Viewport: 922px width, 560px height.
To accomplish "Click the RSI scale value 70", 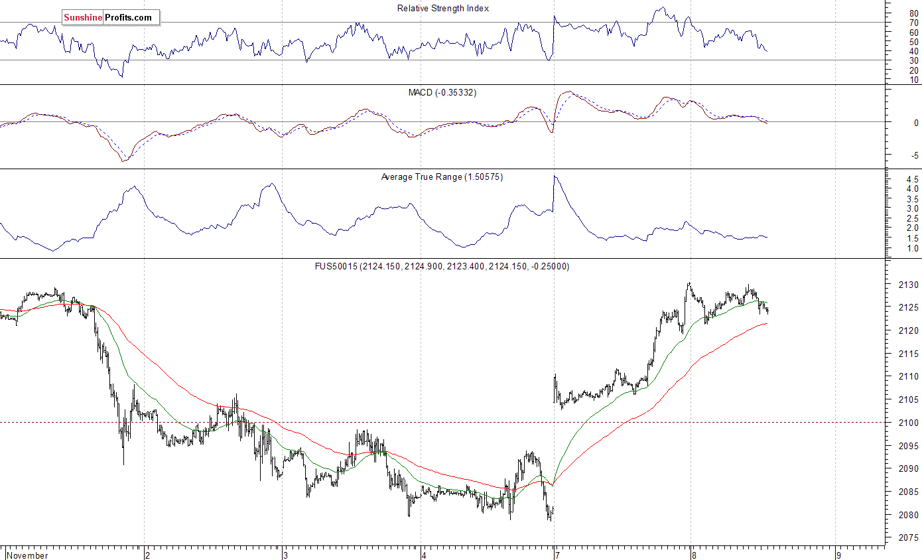I will (914, 23).
